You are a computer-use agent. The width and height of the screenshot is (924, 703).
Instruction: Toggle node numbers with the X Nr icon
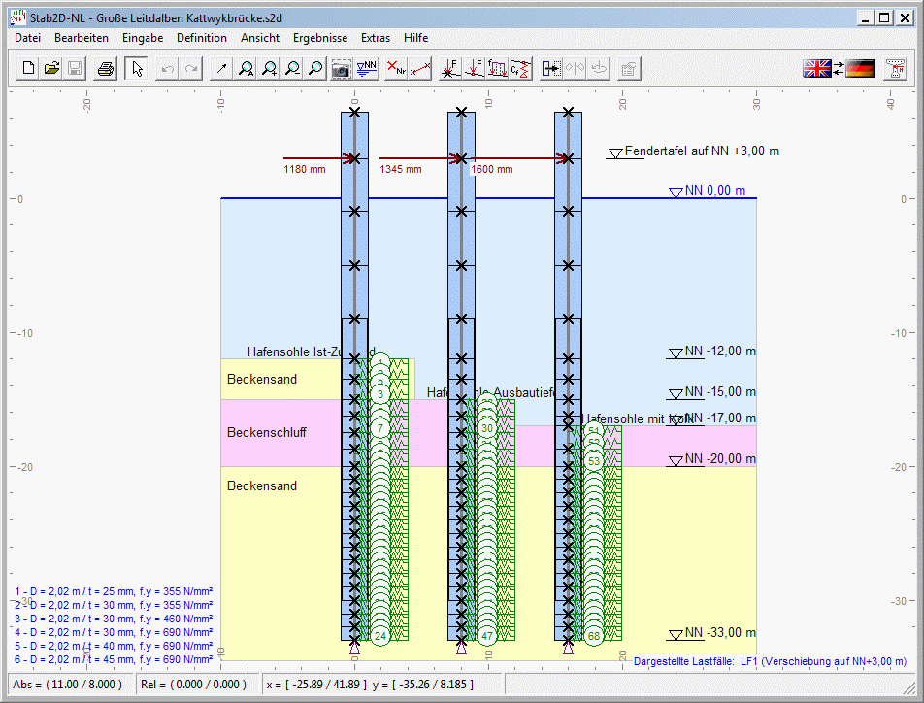point(396,69)
